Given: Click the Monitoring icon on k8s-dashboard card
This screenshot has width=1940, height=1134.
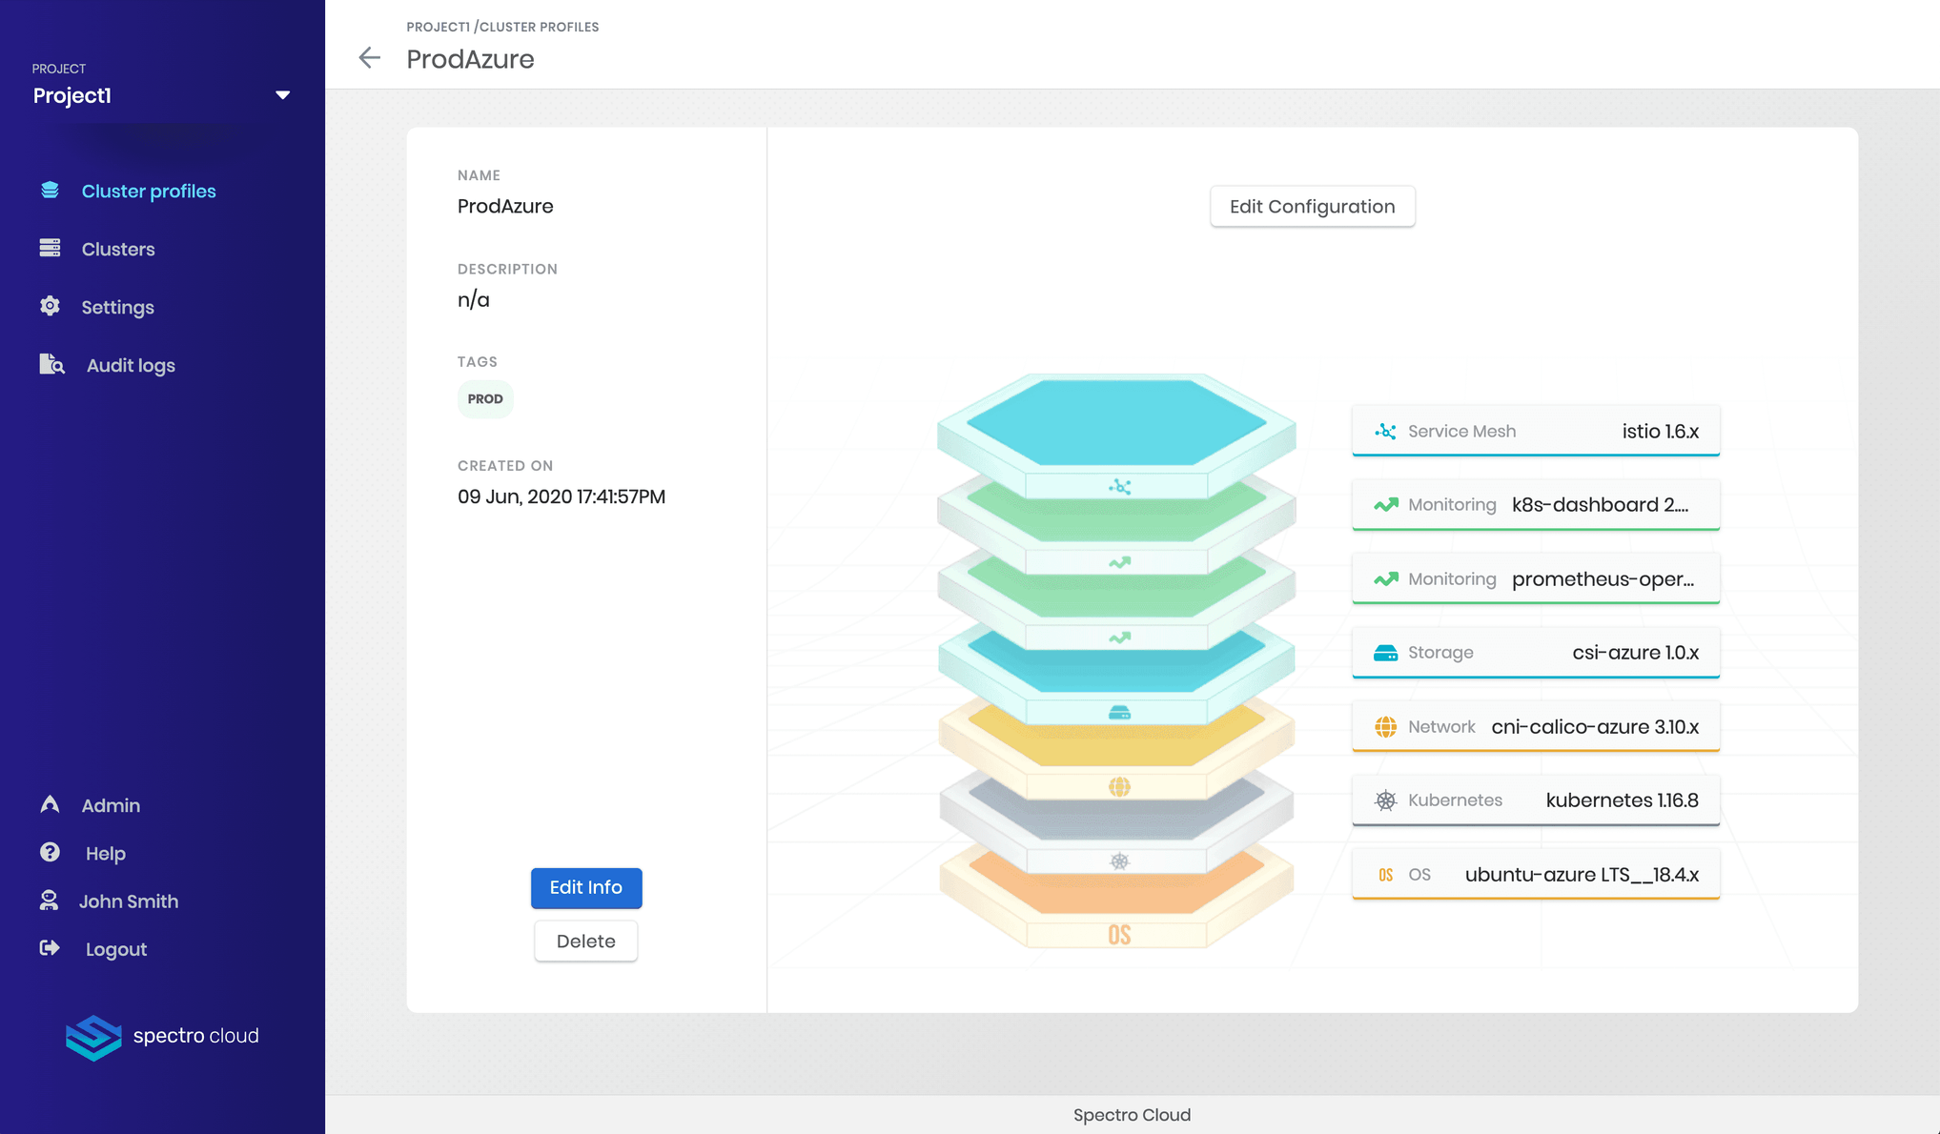Looking at the screenshot, I should tap(1386, 505).
